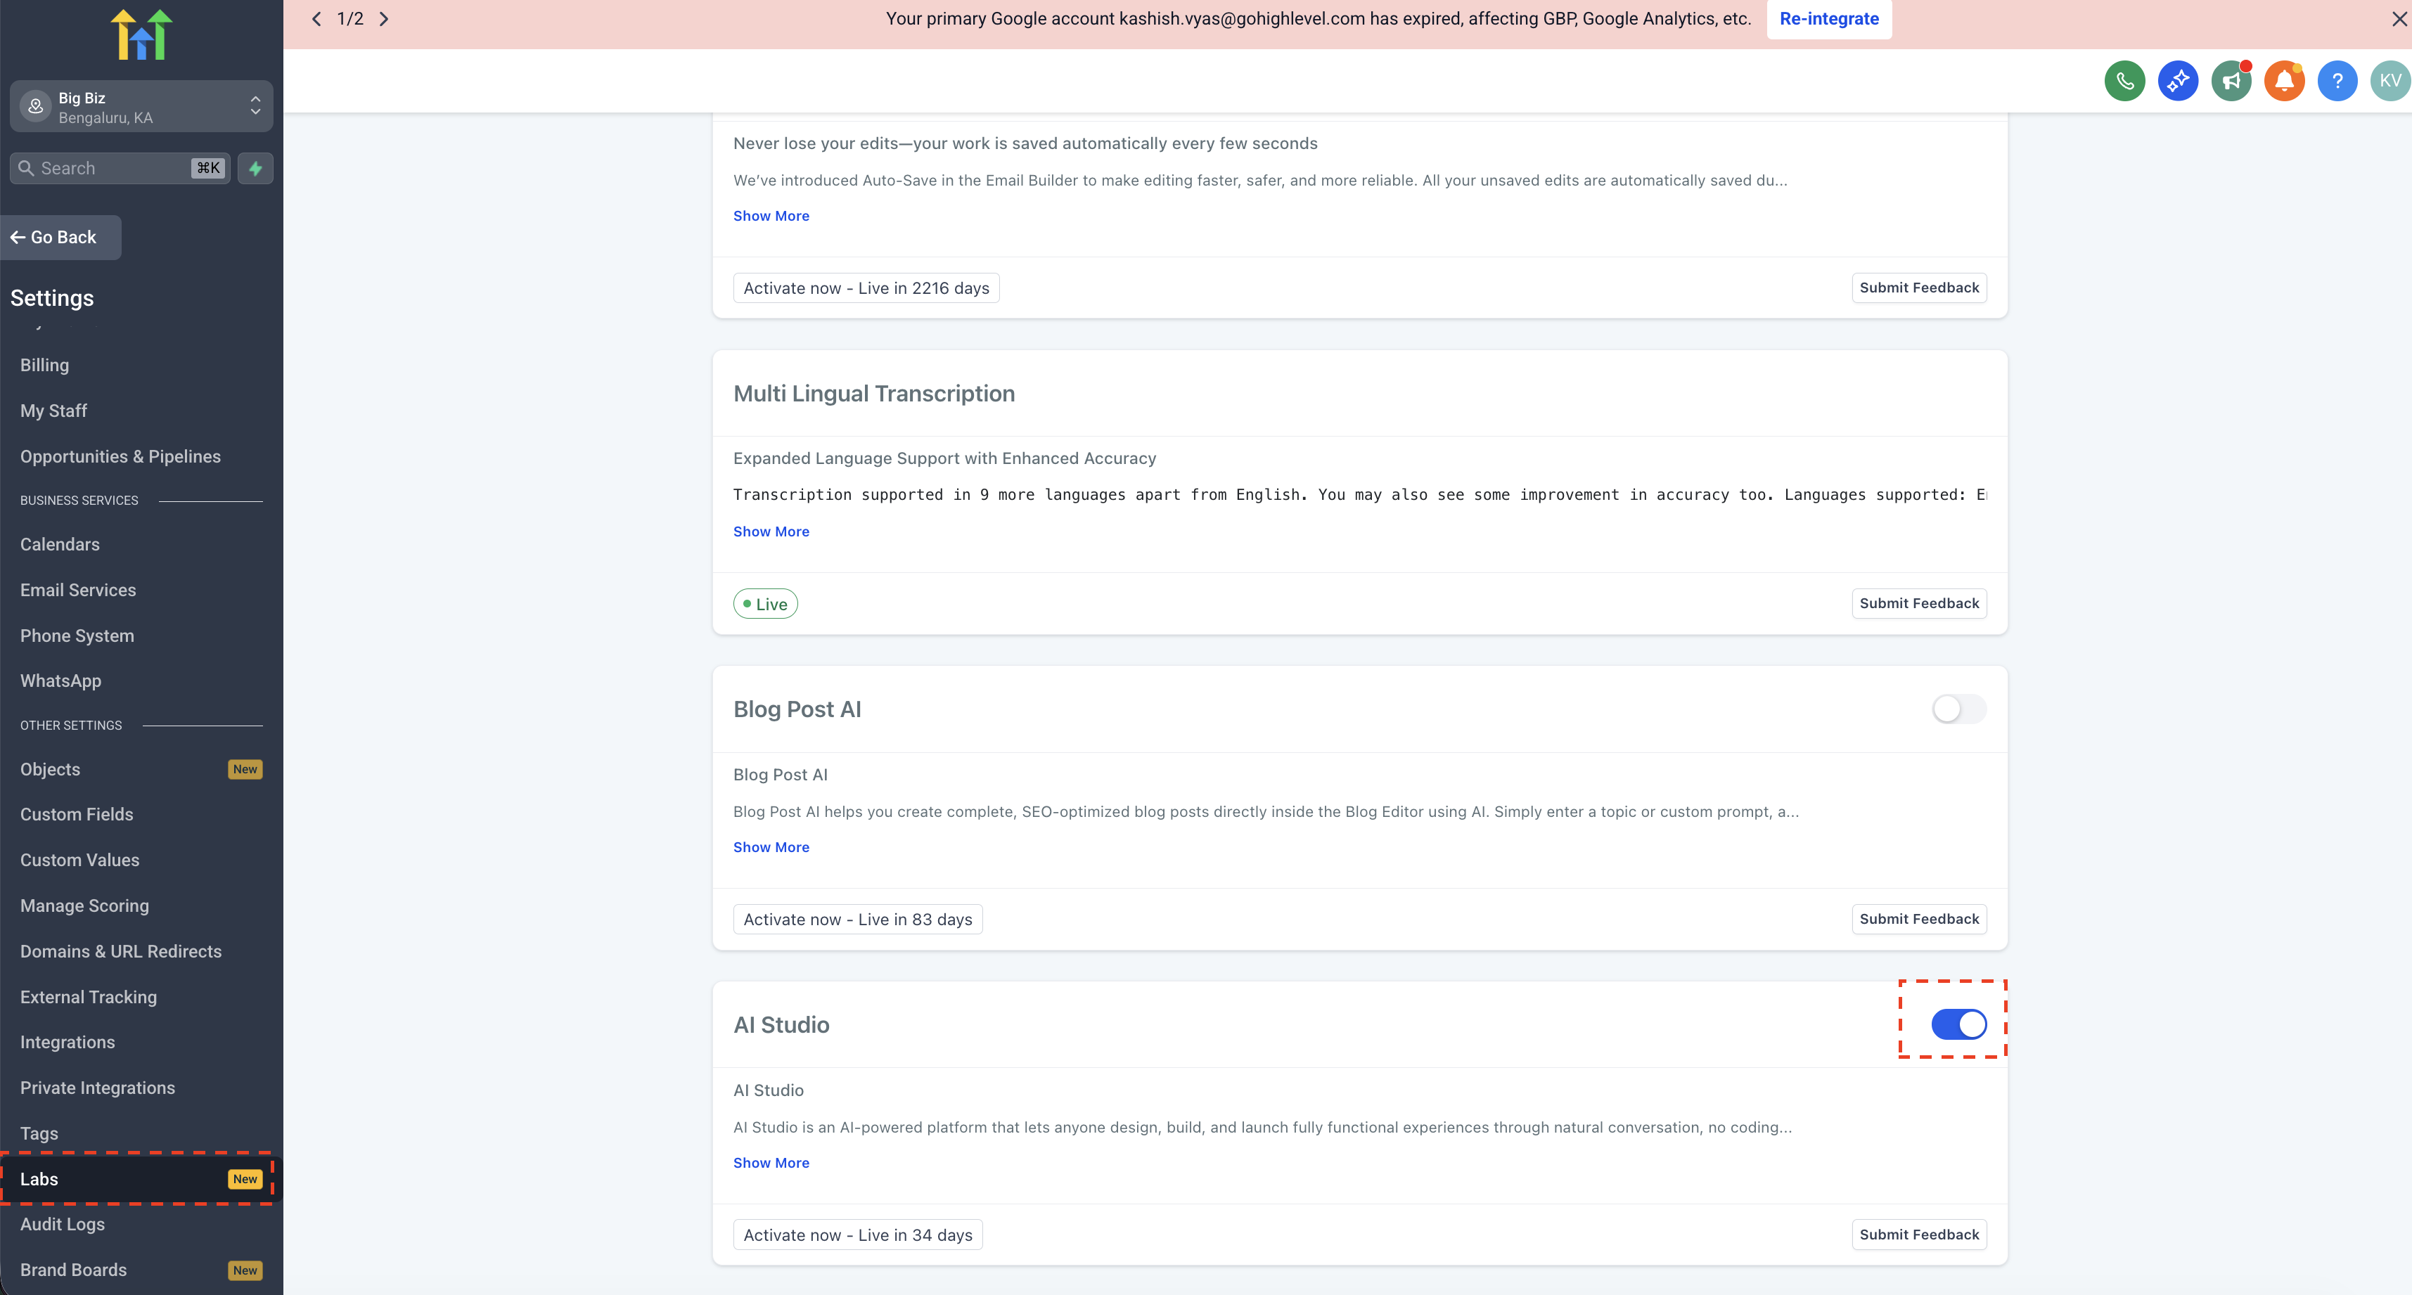The width and height of the screenshot is (2412, 1295).
Task: Disable the AI Studio toggle
Action: pos(1959,1024)
